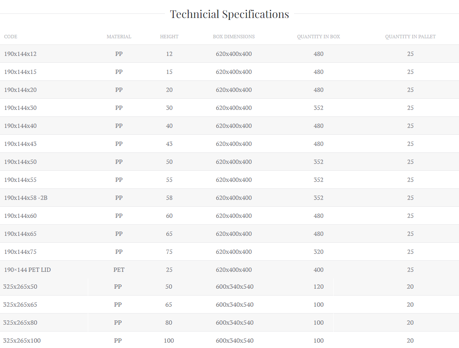The image size is (459, 348).
Task: Select product code 325x265x50
Action: point(20,287)
